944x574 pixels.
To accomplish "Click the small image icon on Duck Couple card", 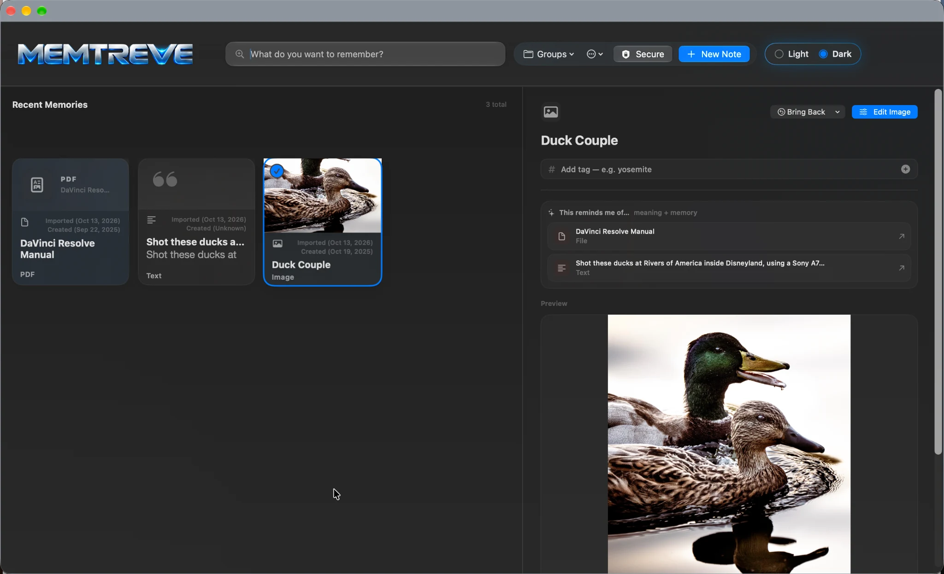I will tap(277, 244).
